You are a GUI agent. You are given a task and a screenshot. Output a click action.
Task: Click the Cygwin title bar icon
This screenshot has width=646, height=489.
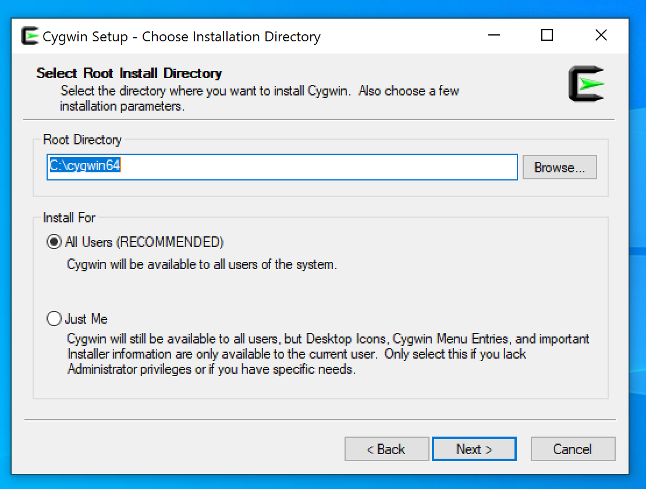[29, 36]
